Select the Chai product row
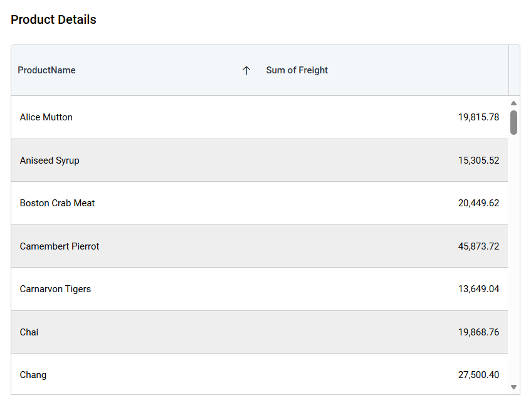This screenshot has width=531, height=405. point(29,332)
